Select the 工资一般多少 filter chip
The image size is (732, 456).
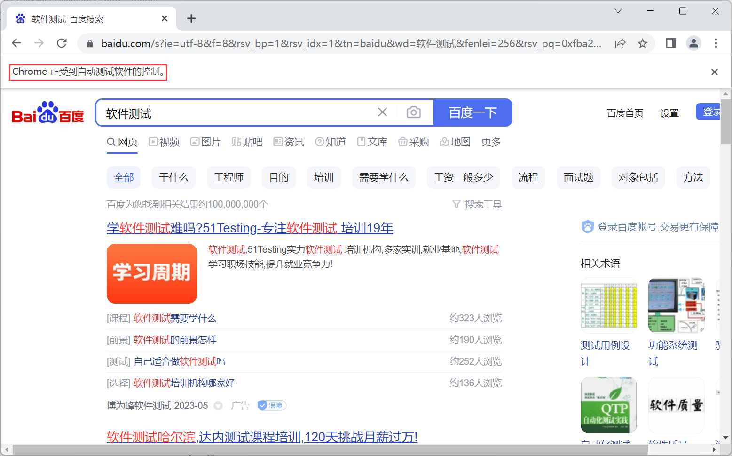point(464,177)
